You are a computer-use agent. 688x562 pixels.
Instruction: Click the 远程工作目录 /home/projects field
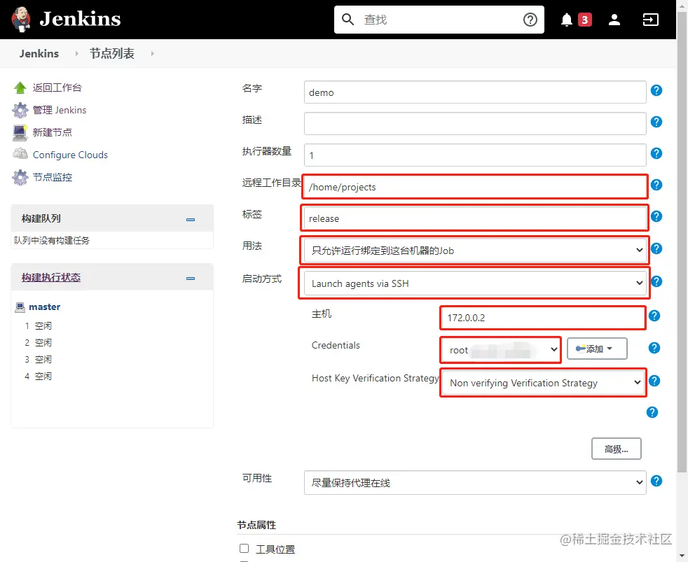click(x=475, y=187)
